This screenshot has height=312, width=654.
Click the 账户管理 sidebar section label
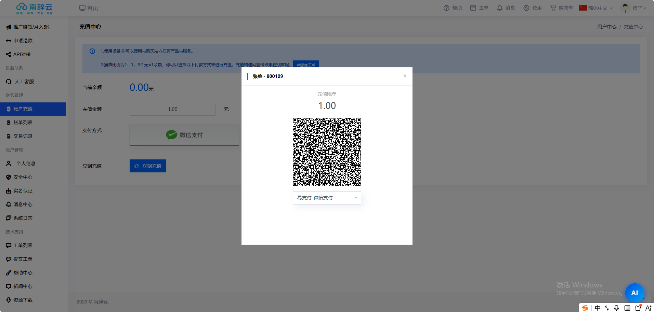tap(14, 150)
